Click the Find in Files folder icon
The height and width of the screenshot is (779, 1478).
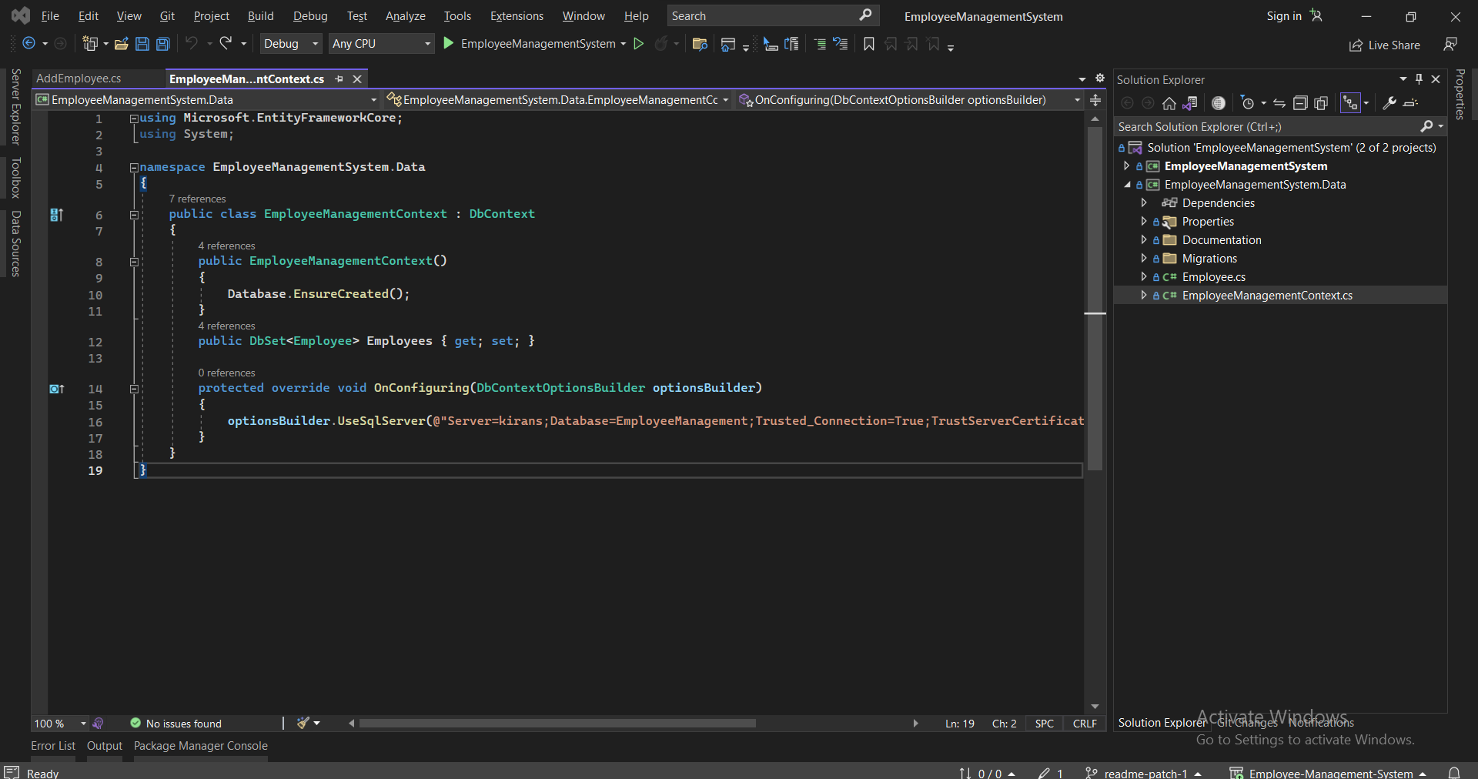[x=700, y=44]
